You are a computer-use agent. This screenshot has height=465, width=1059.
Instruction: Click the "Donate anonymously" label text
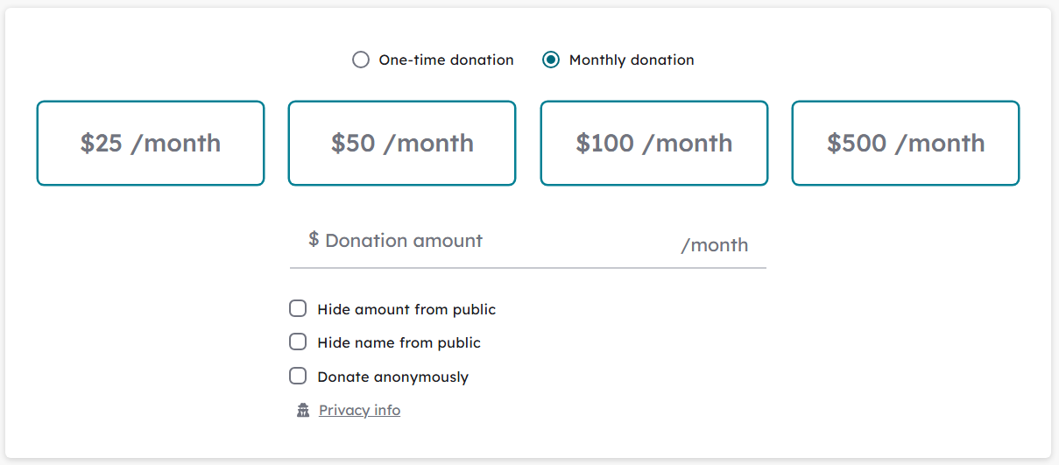pos(392,377)
